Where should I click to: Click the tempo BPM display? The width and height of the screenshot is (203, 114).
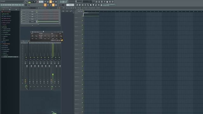41,2
